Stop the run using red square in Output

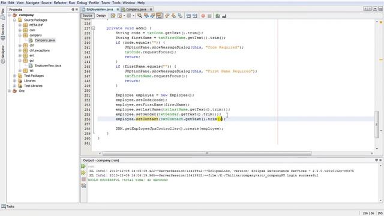[83, 179]
